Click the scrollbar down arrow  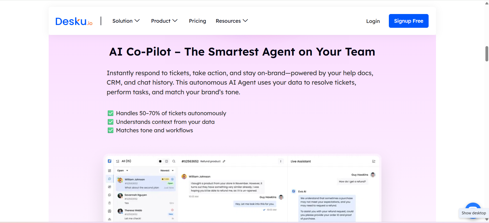tap(487, 219)
